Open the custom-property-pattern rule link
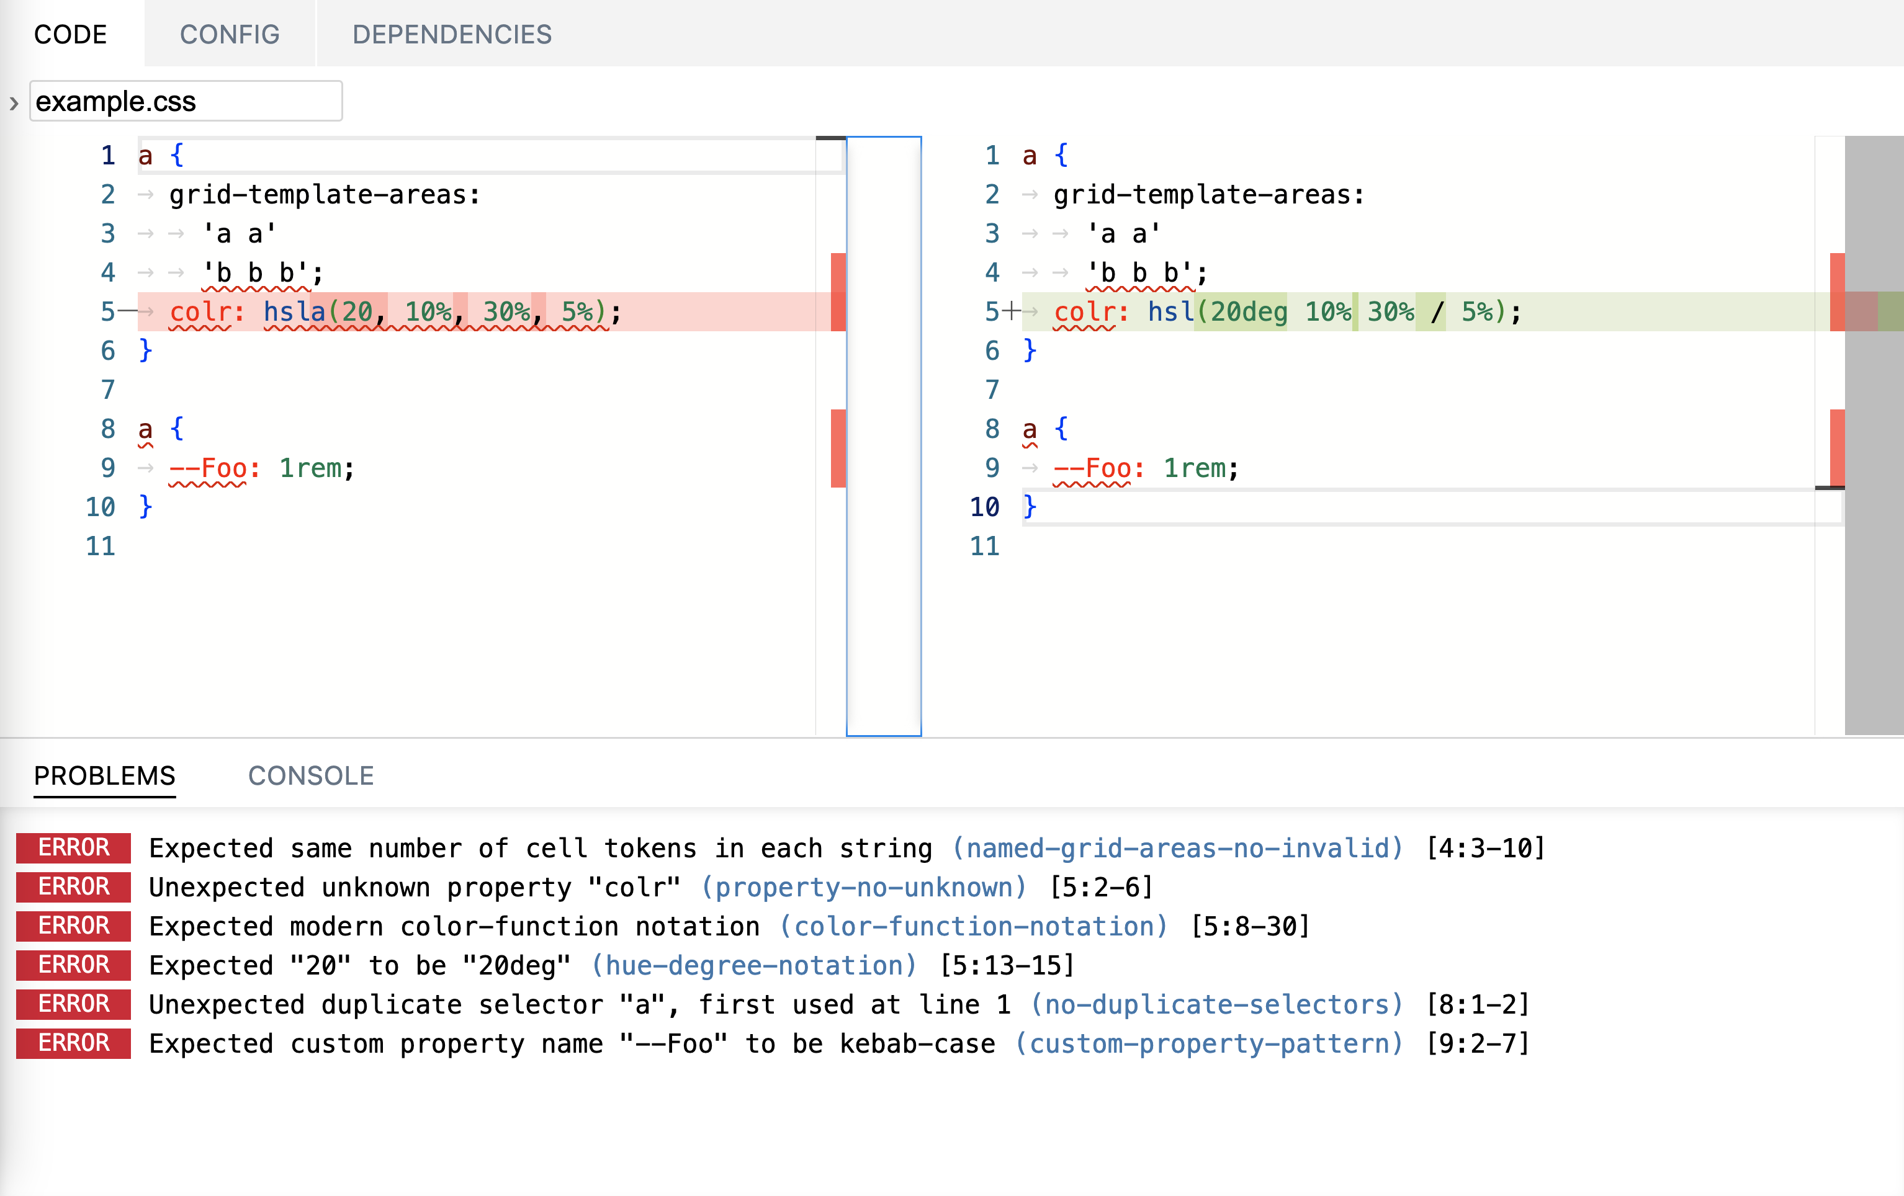The width and height of the screenshot is (1904, 1196). coord(1209,1043)
